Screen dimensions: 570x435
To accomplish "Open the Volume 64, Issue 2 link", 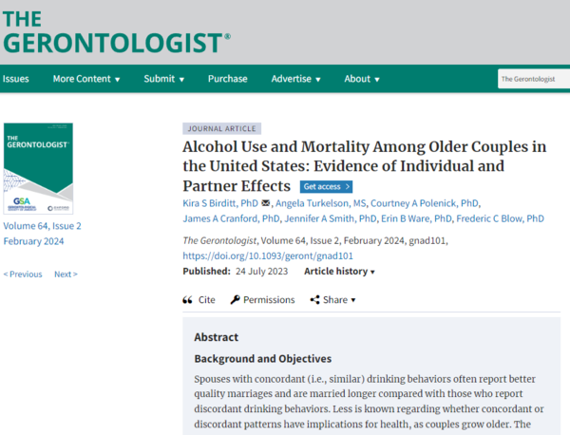I will (x=43, y=226).
